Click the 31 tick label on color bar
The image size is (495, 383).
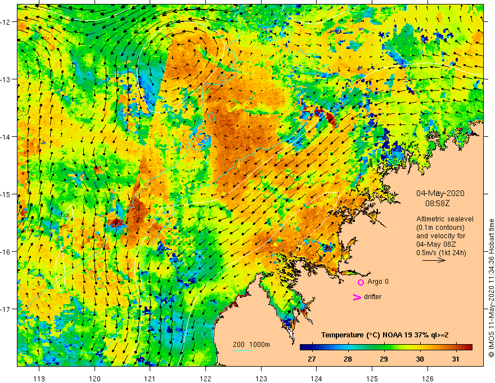pos(455,359)
